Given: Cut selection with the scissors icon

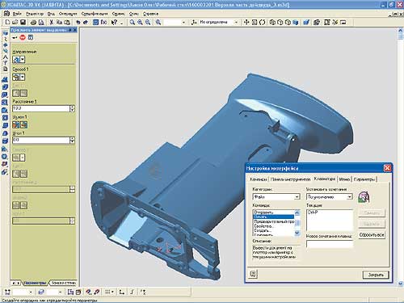Looking at the screenshot, I should (x=51, y=23).
